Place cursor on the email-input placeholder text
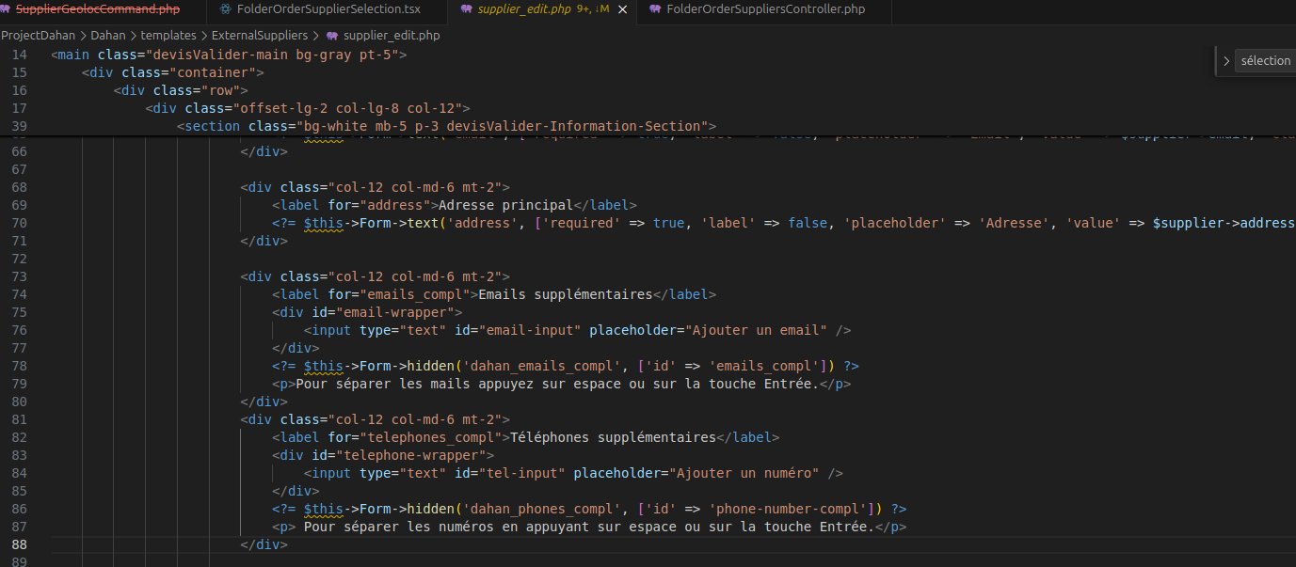Image resolution: width=1296 pixels, height=567 pixels. coord(758,330)
